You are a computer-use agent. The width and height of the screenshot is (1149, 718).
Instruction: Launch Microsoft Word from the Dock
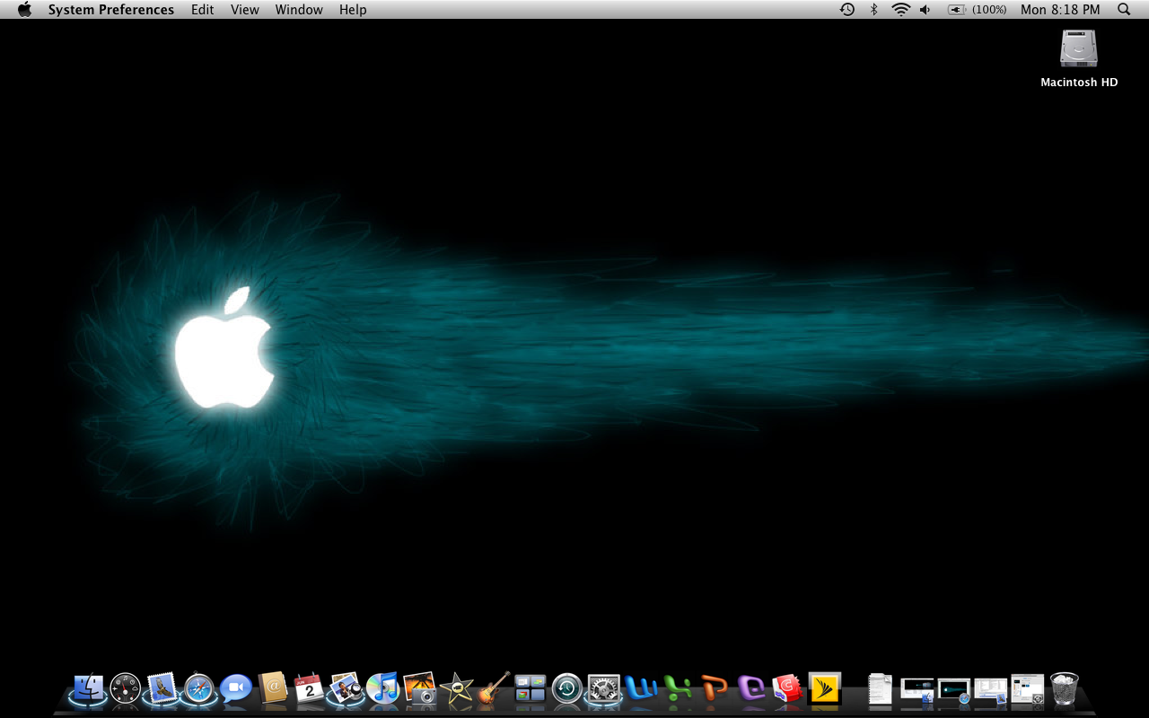tap(641, 688)
